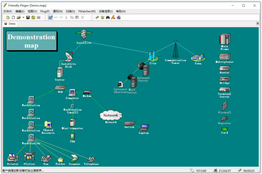Click the Demonstration map title box
The image size is (262, 174).
pos(31,41)
